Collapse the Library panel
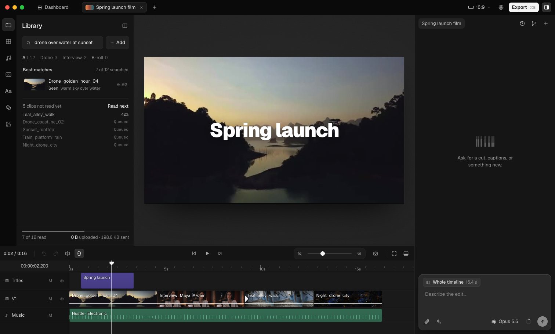Screen dimensions: 555x334 (x=125, y=26)
